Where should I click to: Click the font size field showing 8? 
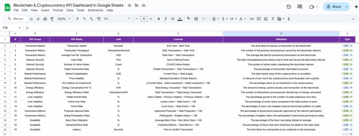(144, 19)
